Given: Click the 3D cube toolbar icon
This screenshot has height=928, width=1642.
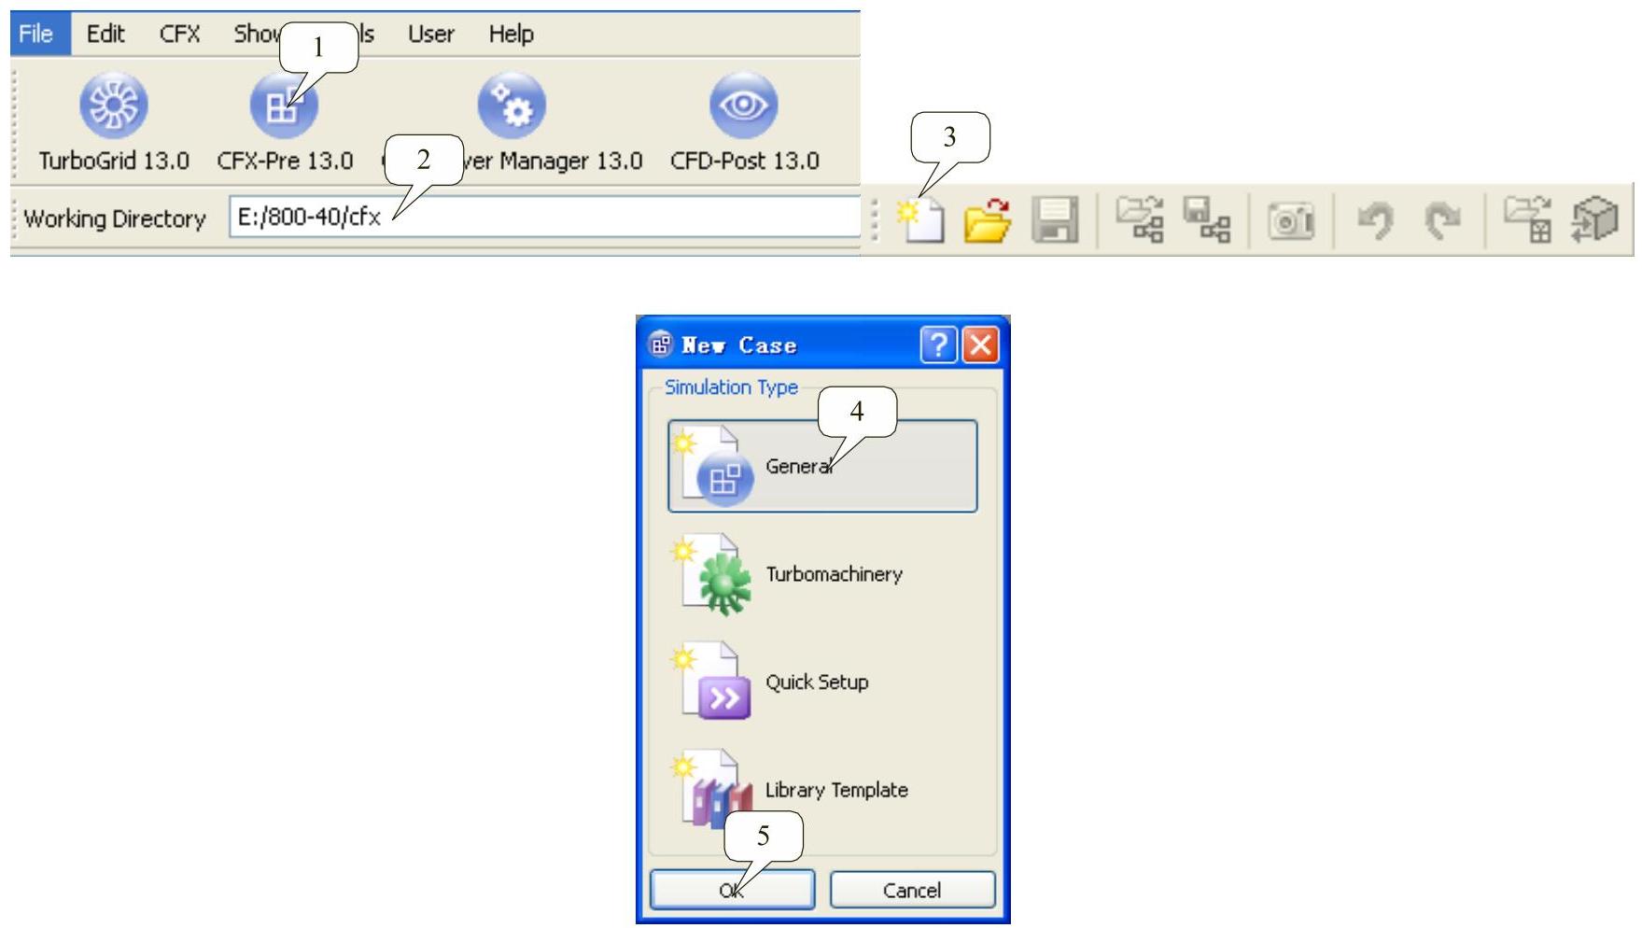Looking at the screenshot, I should pyautogui.click(x=1594, y=220).
